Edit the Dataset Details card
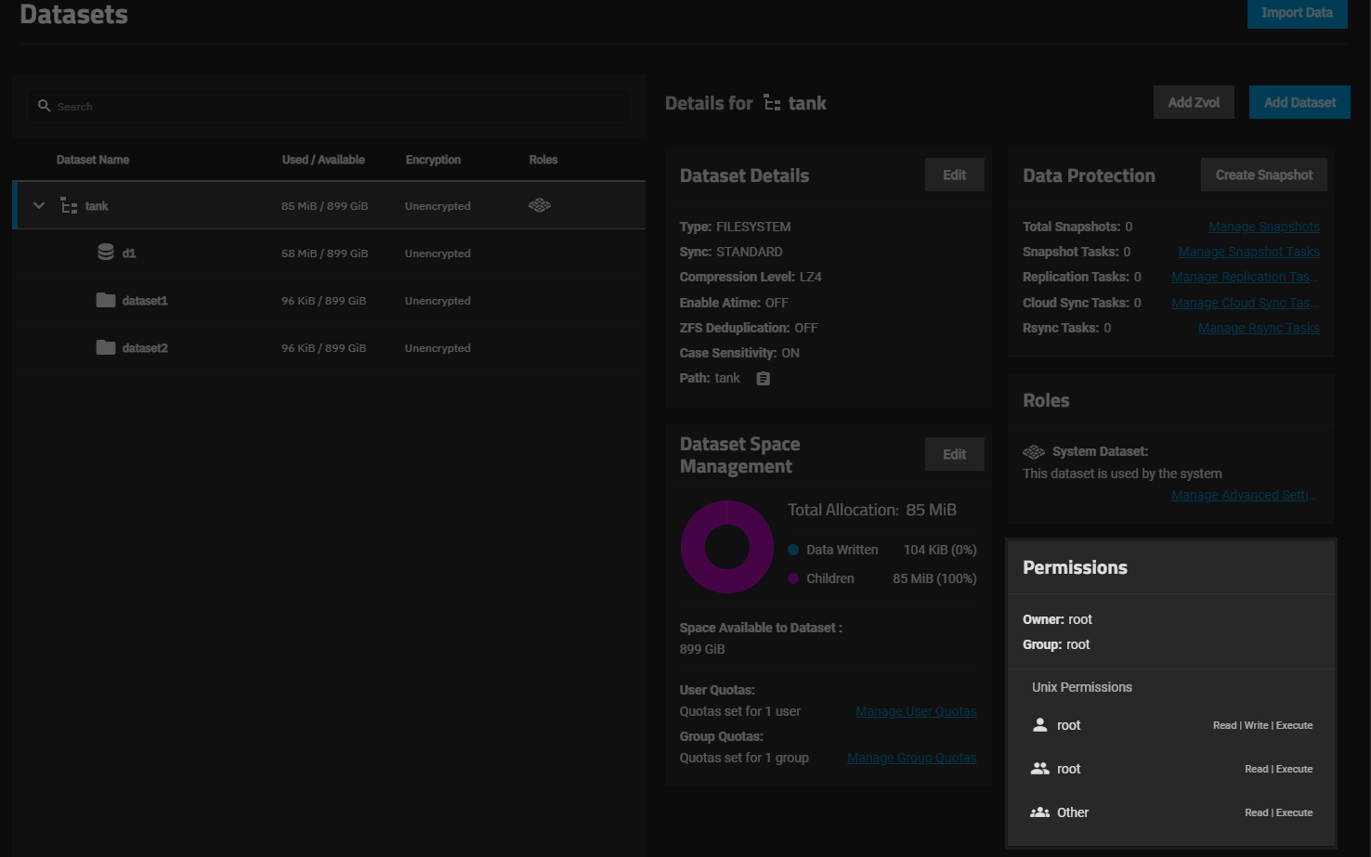Screen dimensions: 1371x857 click(x=954, y=175)
